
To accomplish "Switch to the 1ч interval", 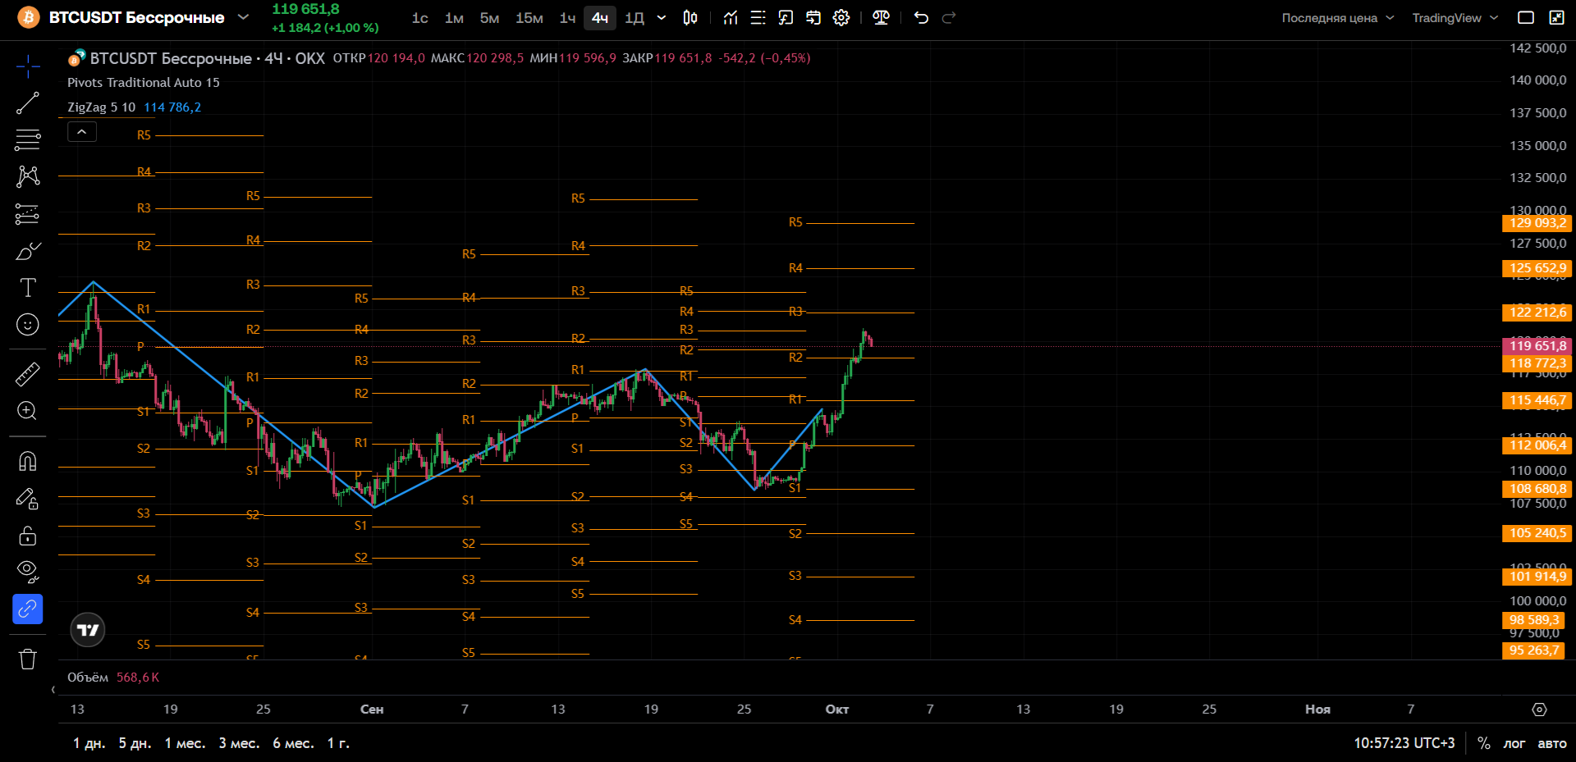I will pos(567,18).
